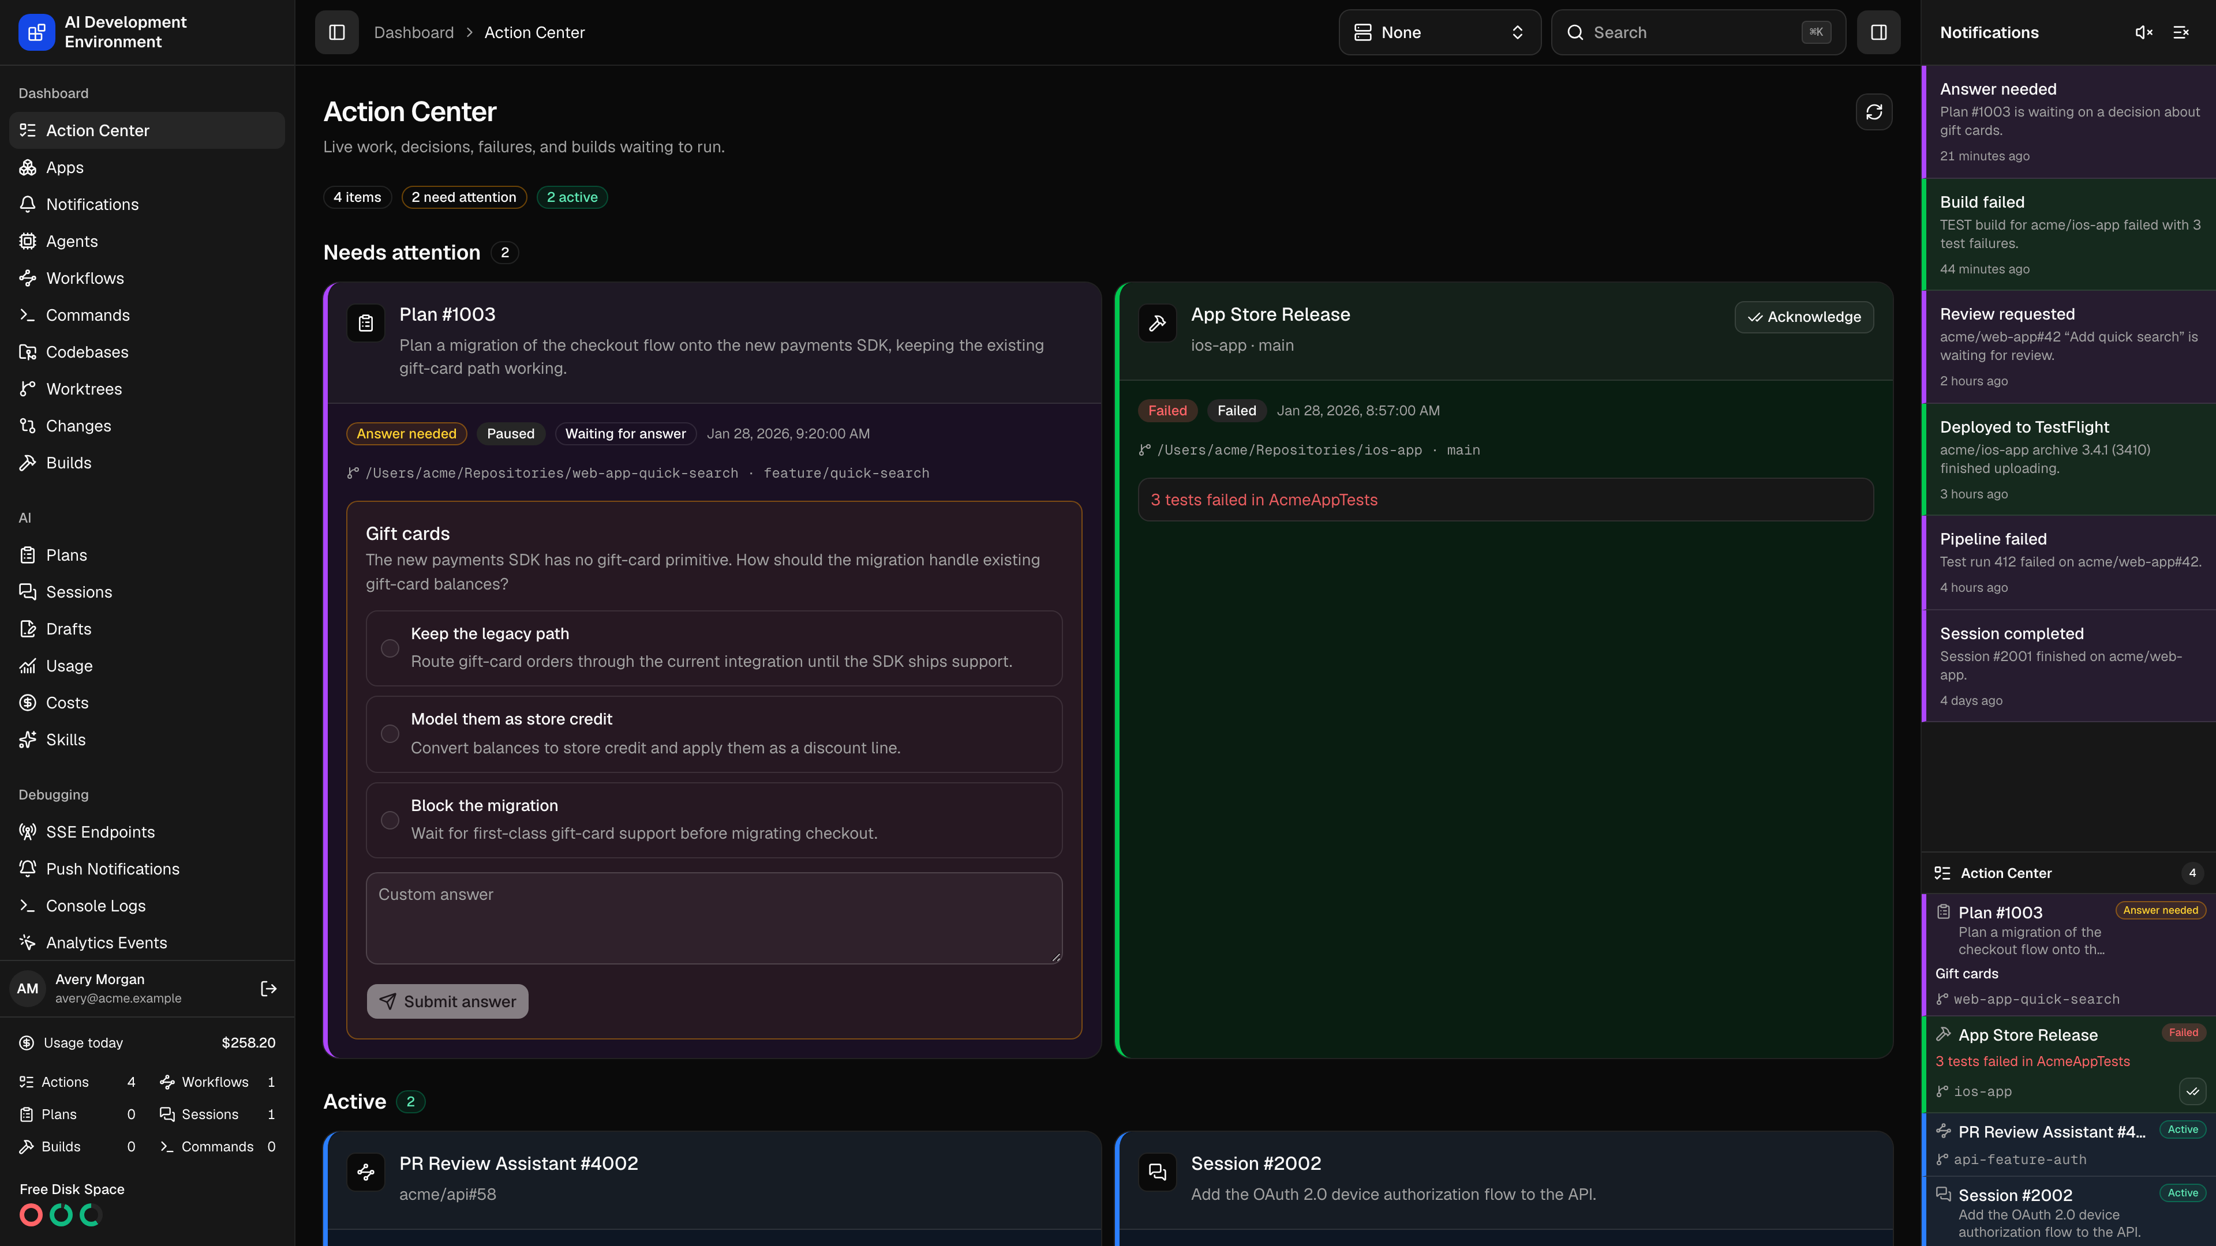Select Keep the legacy path option
2216x1246 pixels.
click(714, 647)
